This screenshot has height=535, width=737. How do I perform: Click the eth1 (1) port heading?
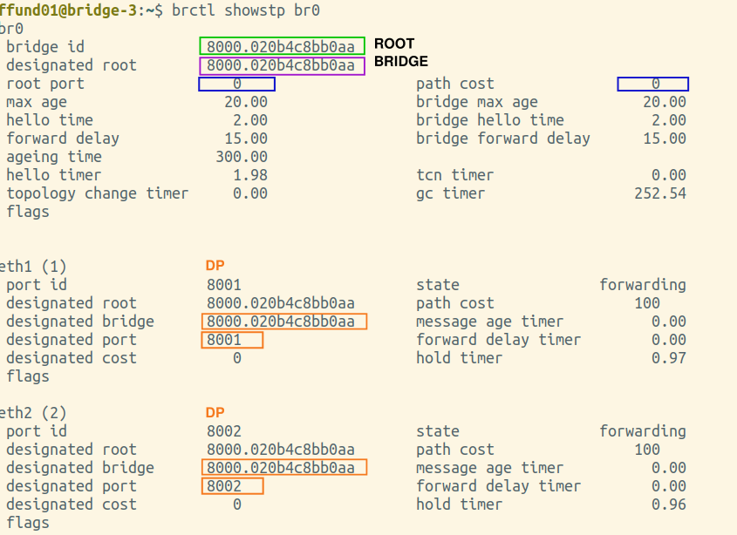pos(32,267)
